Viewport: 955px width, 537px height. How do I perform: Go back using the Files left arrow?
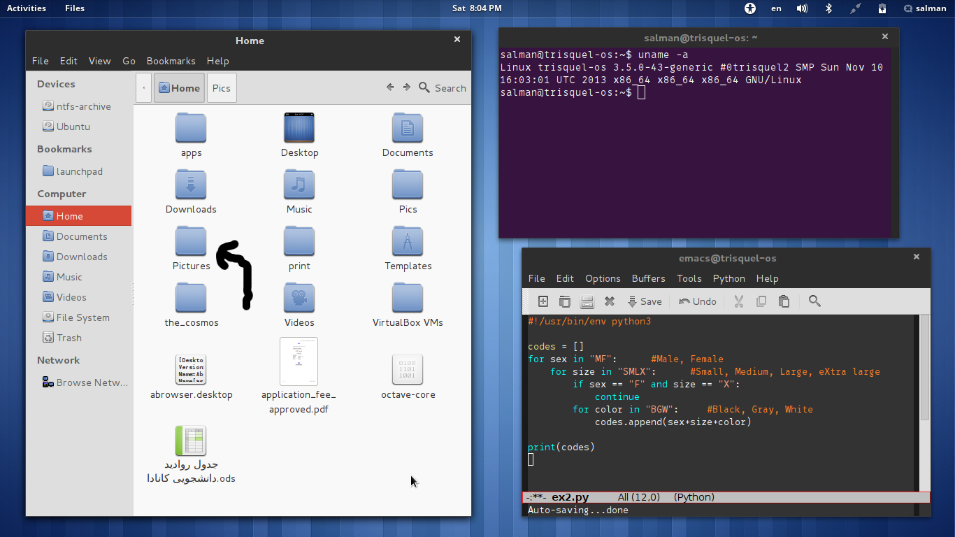[389, 87]
